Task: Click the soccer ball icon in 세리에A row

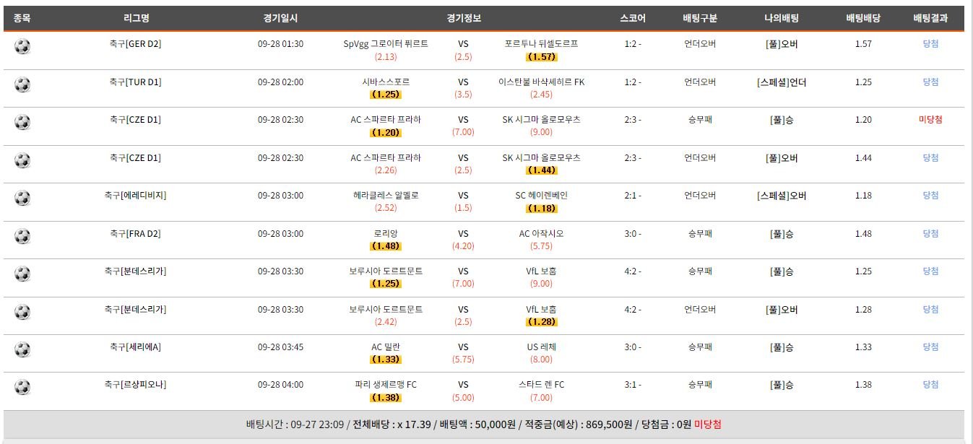Action: [22, 349]
